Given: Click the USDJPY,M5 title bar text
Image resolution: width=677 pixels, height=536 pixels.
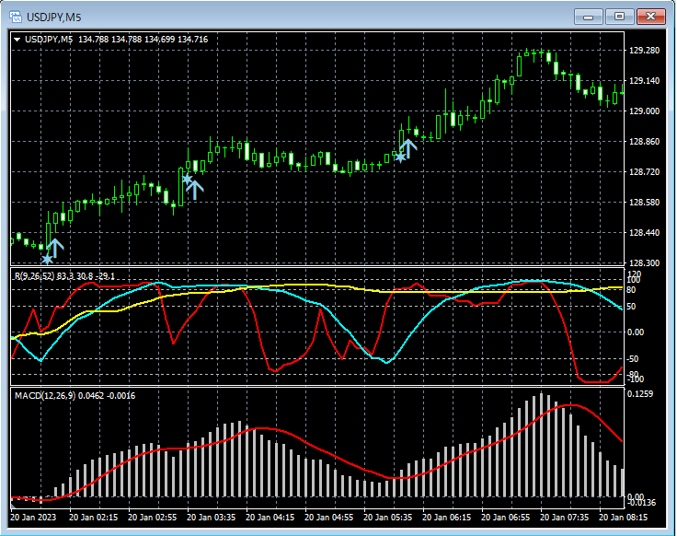Looking at the screenshot, I should pyautogui.click(x=53, y=17).
